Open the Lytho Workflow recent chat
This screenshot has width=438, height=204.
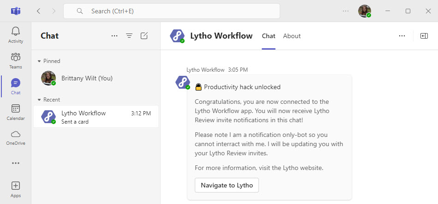pyautogui.click(x=96, y=116)
